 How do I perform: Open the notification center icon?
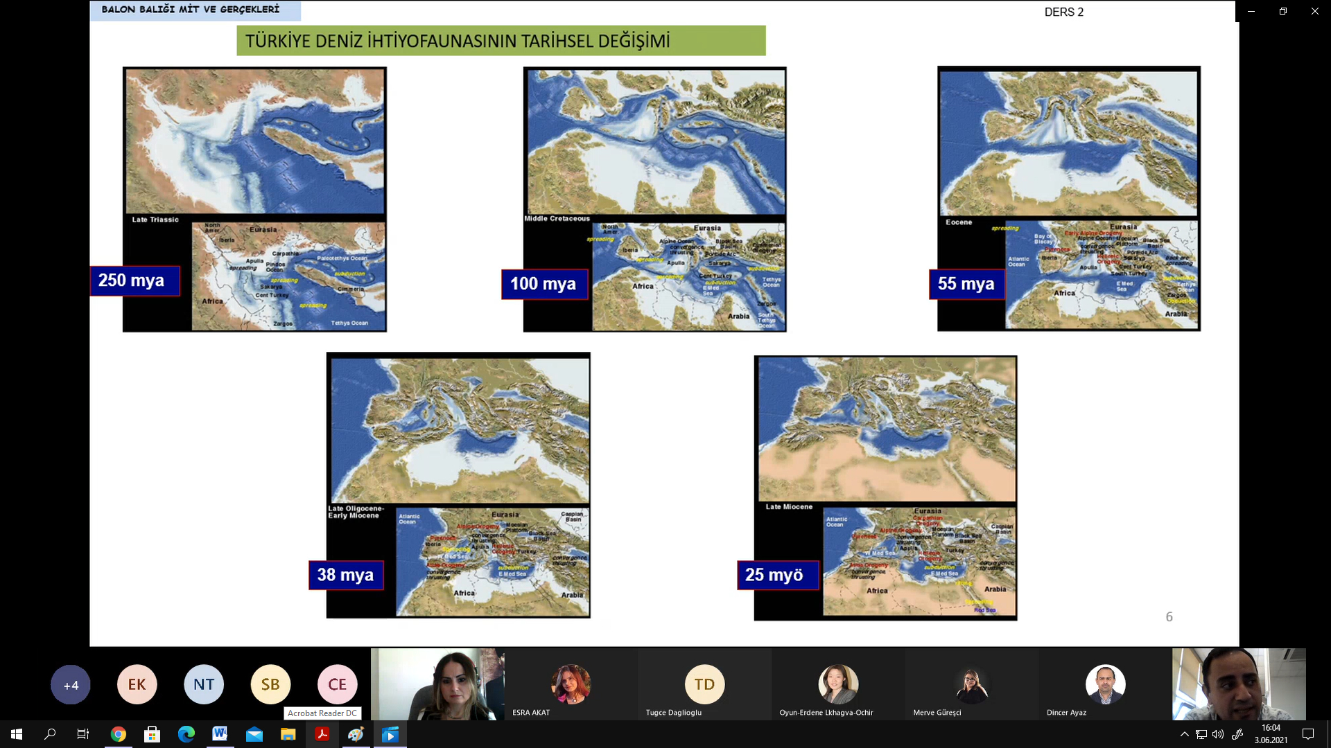pos(1308,734)
